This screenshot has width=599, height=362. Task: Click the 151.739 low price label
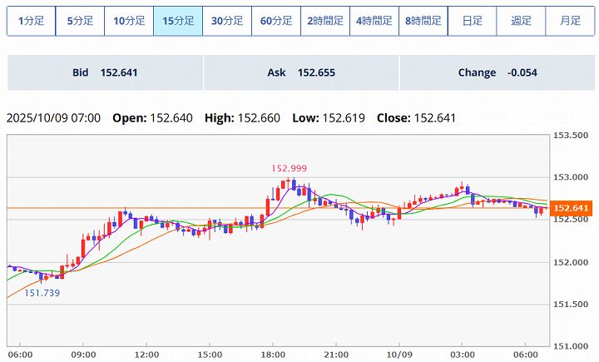point(42,293)
